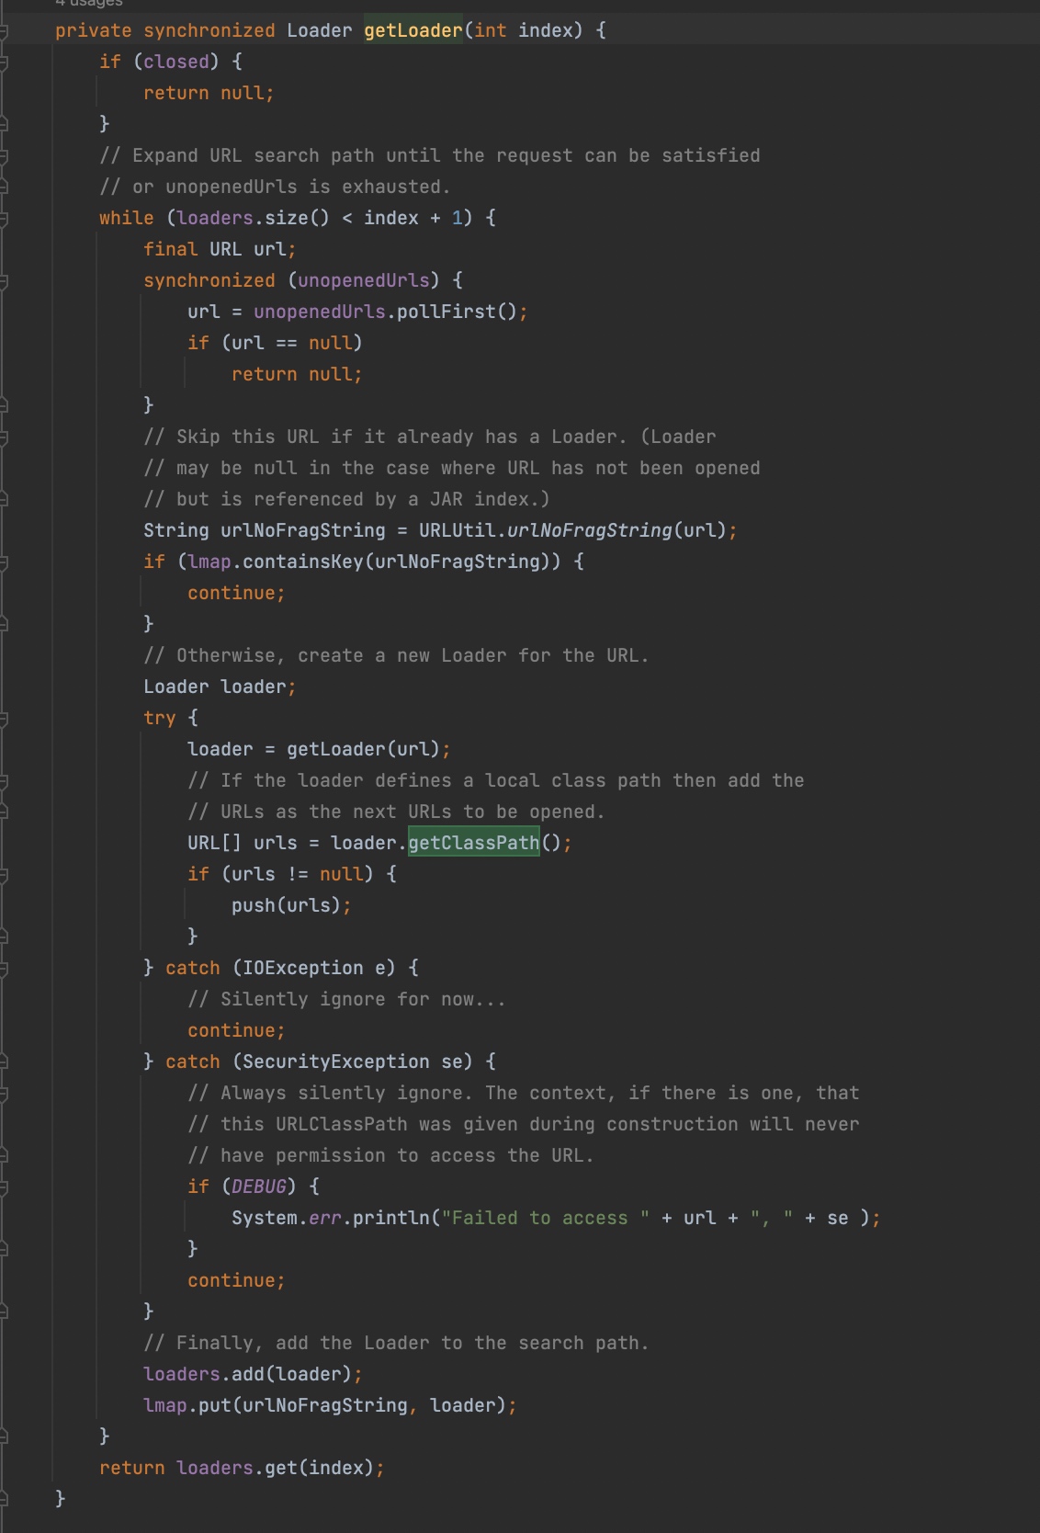Click the '4 usages' inlay hint
The image size is (1040, 1533).
[x=89, y=4]
